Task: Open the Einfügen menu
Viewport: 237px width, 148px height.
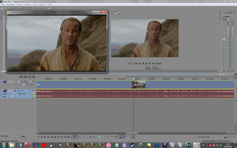Action: 27,4
